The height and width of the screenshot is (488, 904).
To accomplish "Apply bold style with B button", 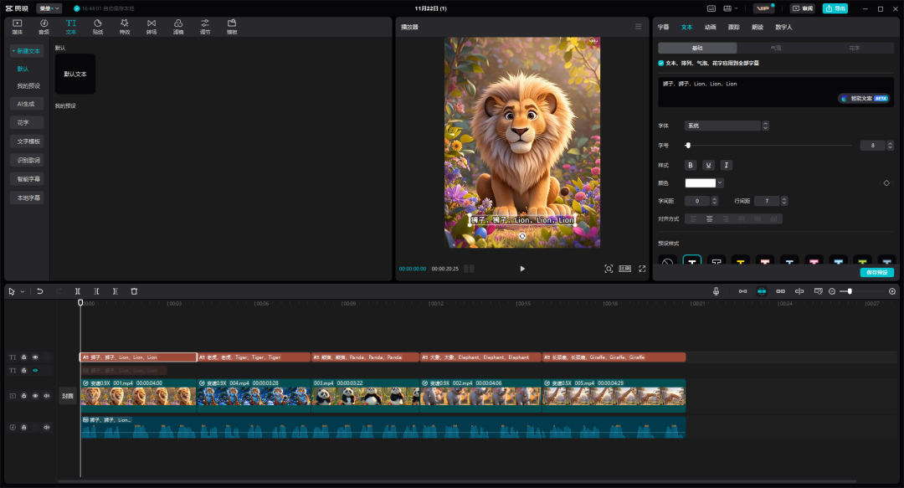I will [x=691, y=165].
